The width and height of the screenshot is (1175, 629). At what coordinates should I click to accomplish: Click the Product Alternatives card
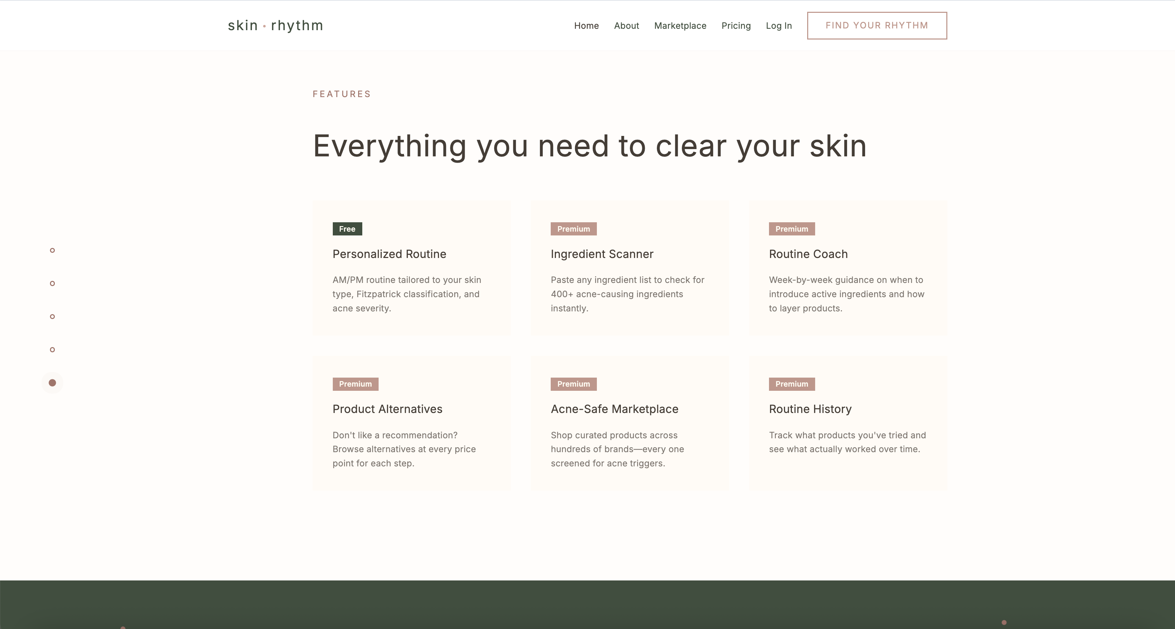coord(412,424)
